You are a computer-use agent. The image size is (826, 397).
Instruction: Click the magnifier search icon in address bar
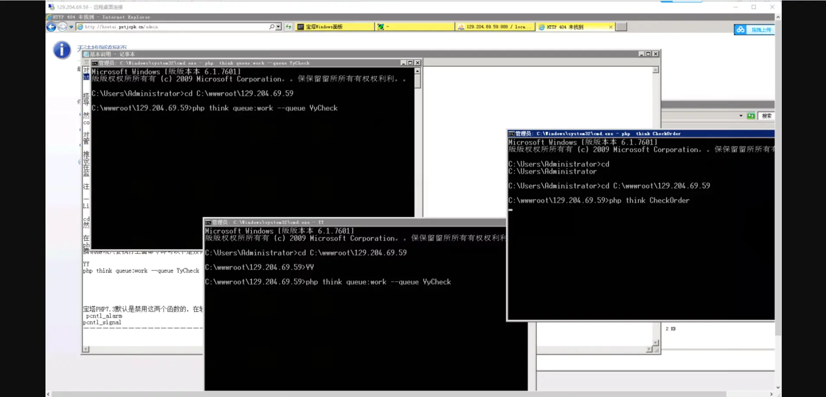click(272, 27)
